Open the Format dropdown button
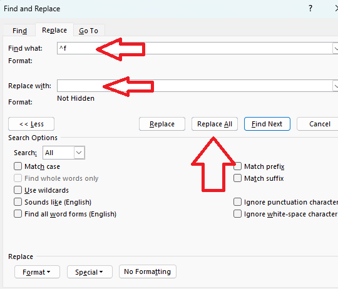This screenshot has height=289, width=338. (x=37, y=272)
